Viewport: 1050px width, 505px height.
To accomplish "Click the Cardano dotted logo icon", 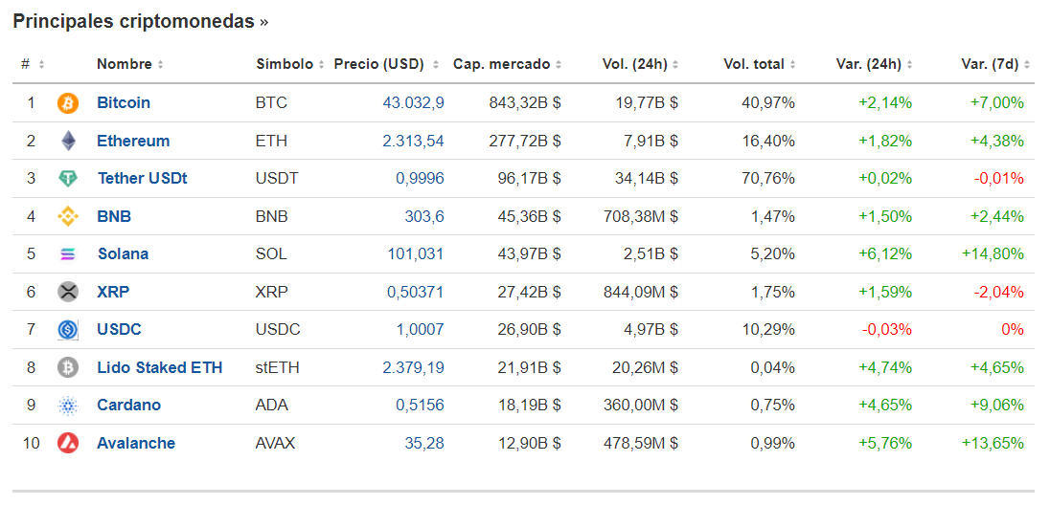I will (68, 406).
